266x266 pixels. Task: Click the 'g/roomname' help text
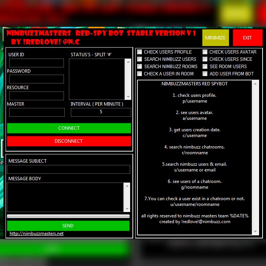(195, 187)
